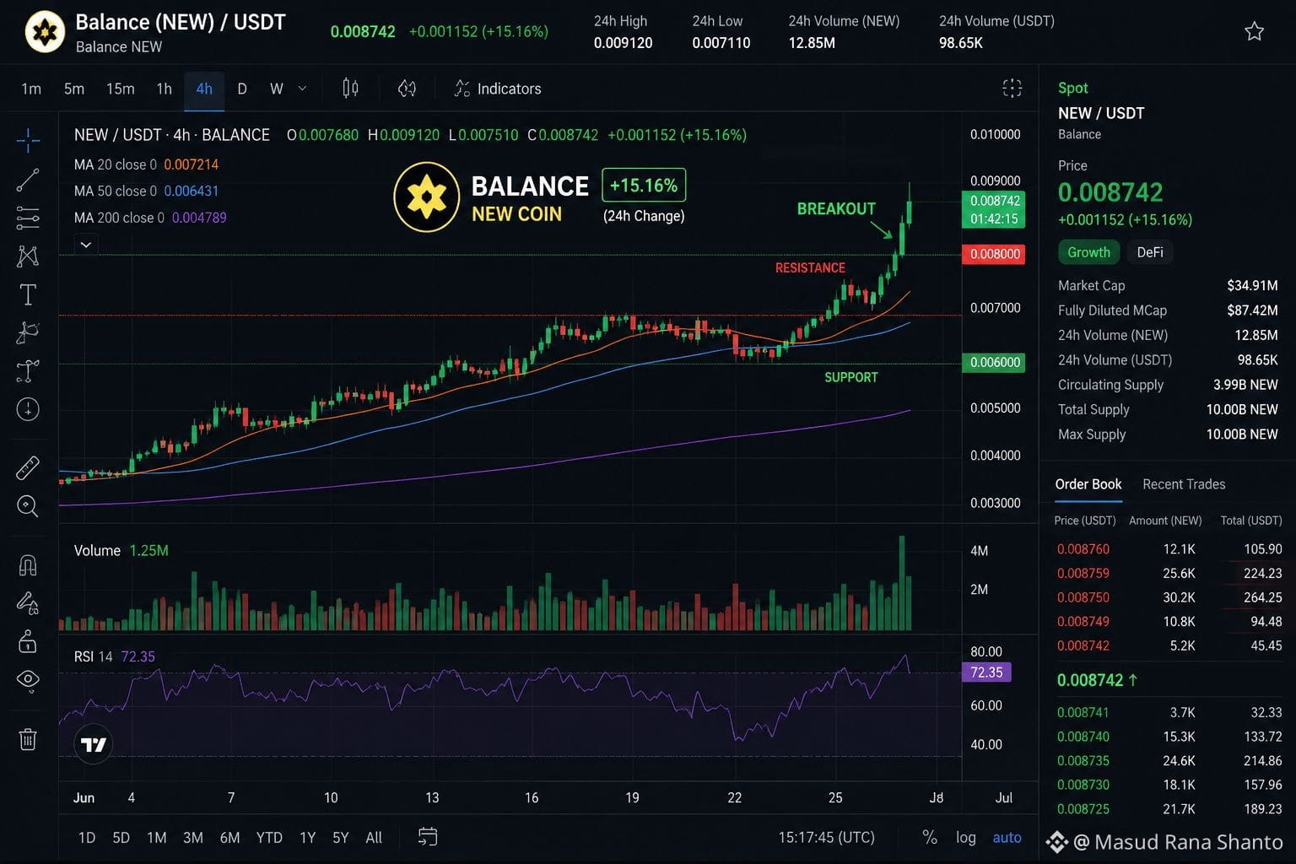Toggle percent scale on price axis

(930, 837)
